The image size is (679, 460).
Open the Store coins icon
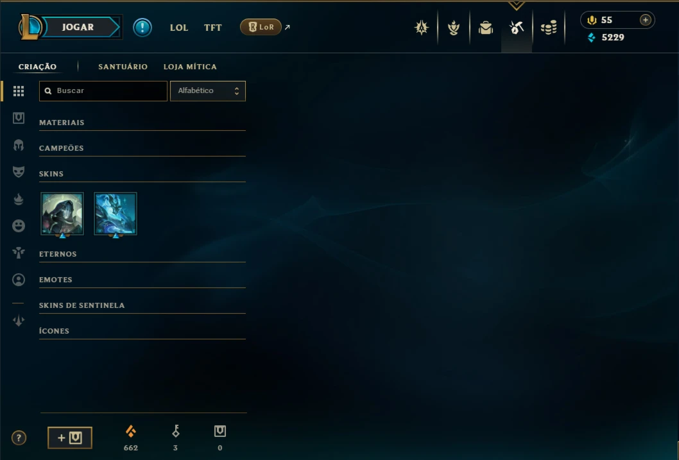(x=549, y=28)
